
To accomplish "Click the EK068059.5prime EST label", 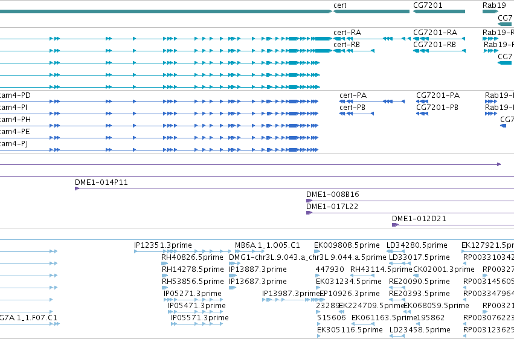I will (x=436, y=306).
